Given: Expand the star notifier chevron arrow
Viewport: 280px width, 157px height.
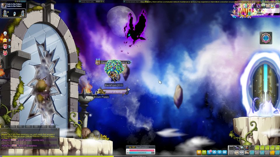Looking at the screenshot, I should [x=9, y=40].
